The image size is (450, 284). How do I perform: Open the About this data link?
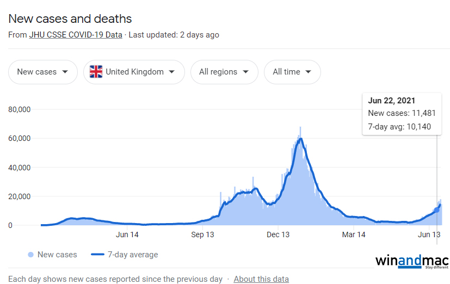tap(261, 279)
